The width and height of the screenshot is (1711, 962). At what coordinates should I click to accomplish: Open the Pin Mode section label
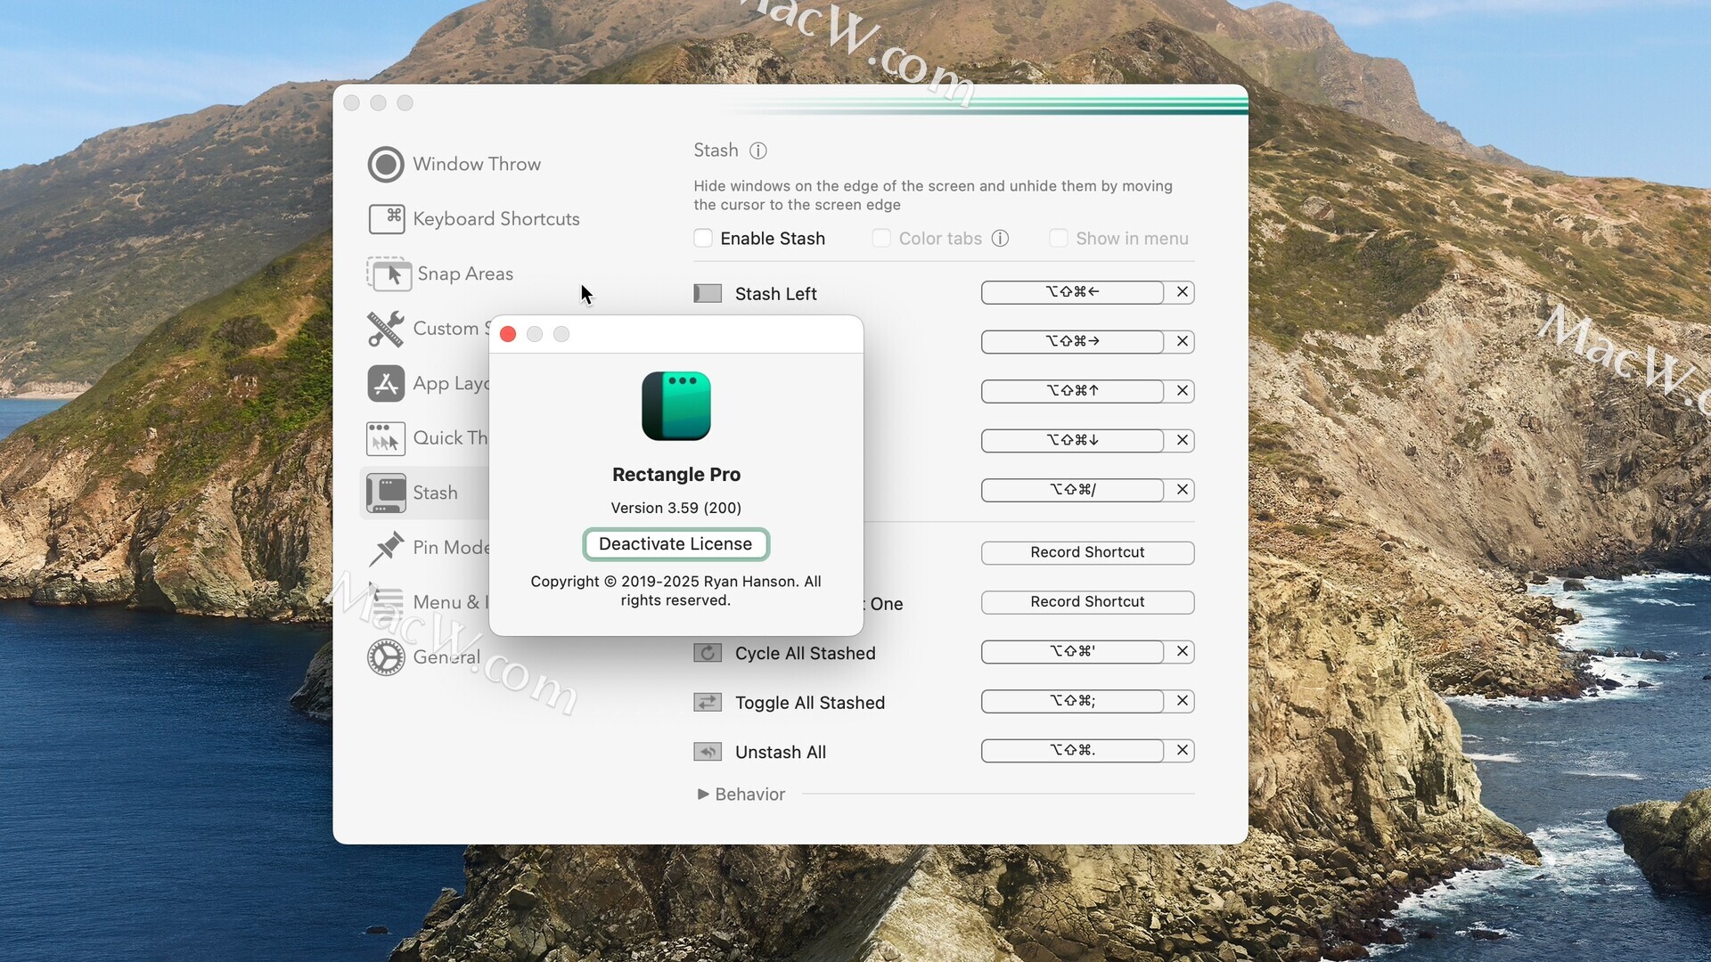tap(451, 548)
